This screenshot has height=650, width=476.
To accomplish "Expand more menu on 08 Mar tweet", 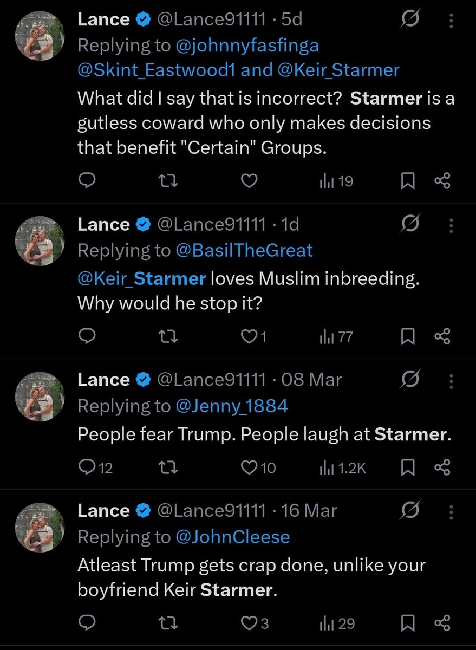I will (x=451, y=380).
